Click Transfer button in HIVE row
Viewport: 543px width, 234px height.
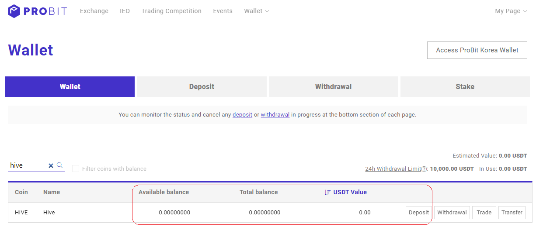(512, 213)
